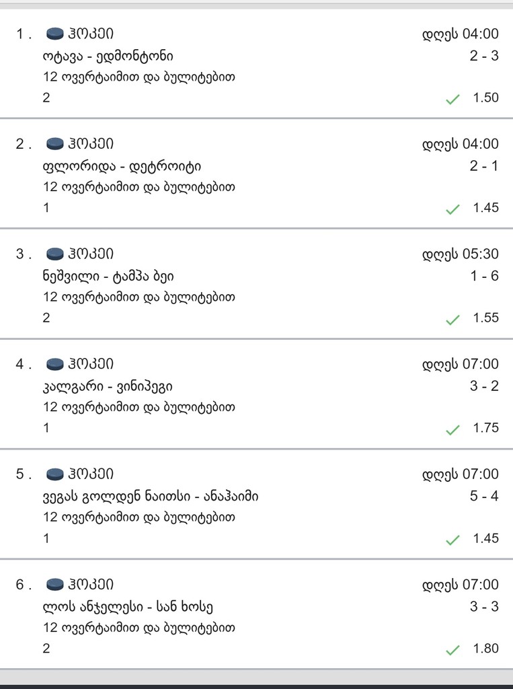Click the 1 - 6 score result
This screenshot has height=689, width=513.
click(x=484, y=276)
